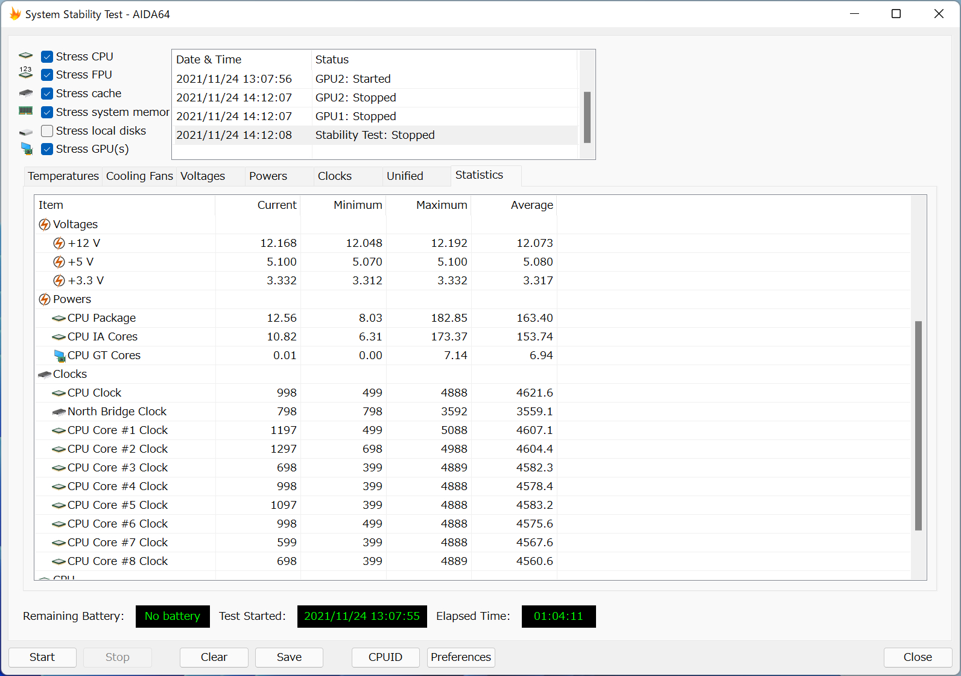Maximize the AIDA64 window
This screenshot has width=961, height=676.
(896, 14)
